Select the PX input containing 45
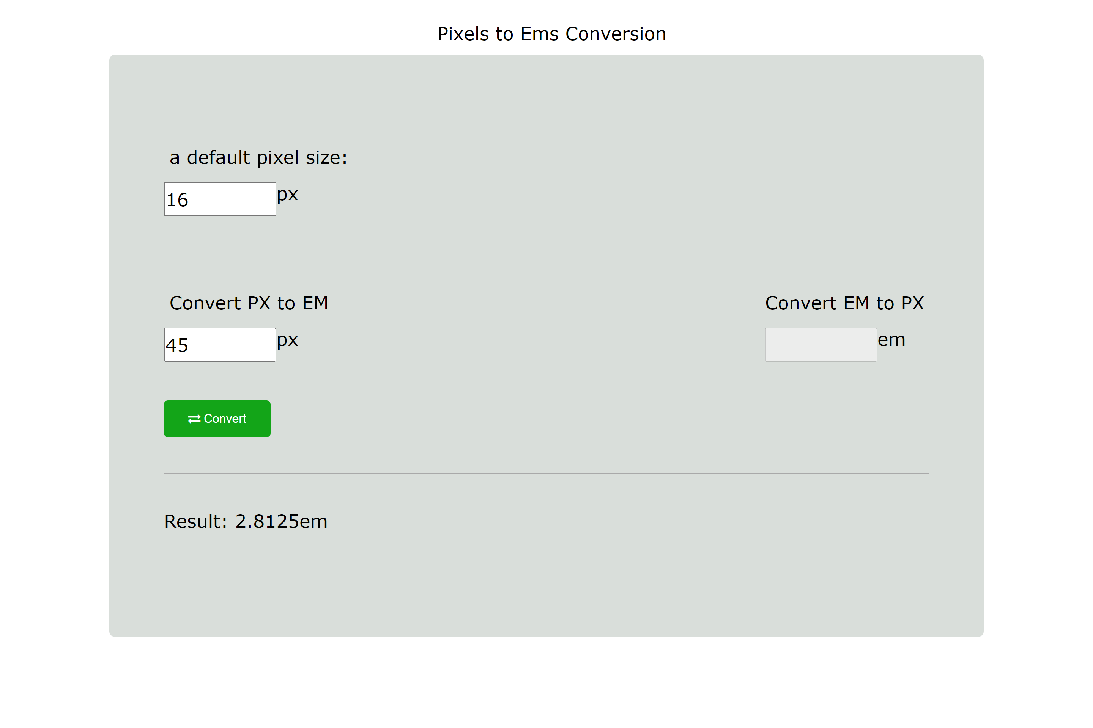Image resolution: width=1093 pixels, height=728 pixels. pyautogui.click(x=219, y=344)
